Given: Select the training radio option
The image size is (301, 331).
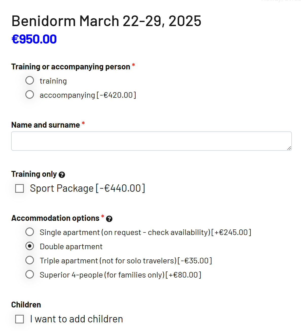Looking at the screenshot, I should (x=30, y=81).
